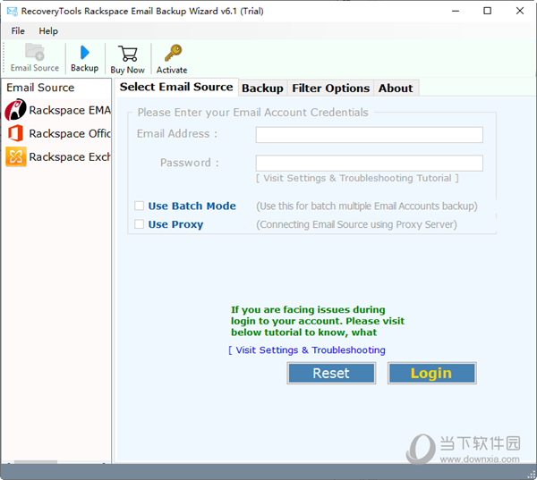Screen dimensions: 537x480
Task: Start the Backup from toolbar play icon
Action: [x=85, y=53]
